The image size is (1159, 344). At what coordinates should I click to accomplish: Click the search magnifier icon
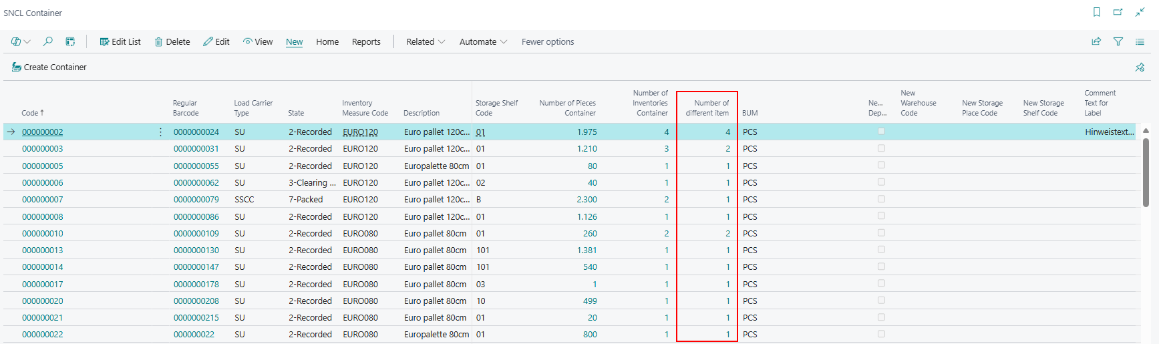[48, 41]
